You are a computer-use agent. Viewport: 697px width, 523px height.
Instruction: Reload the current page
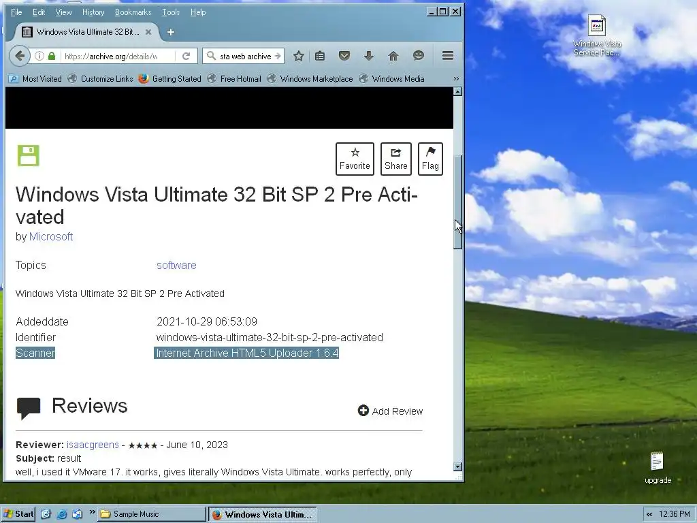187,56
